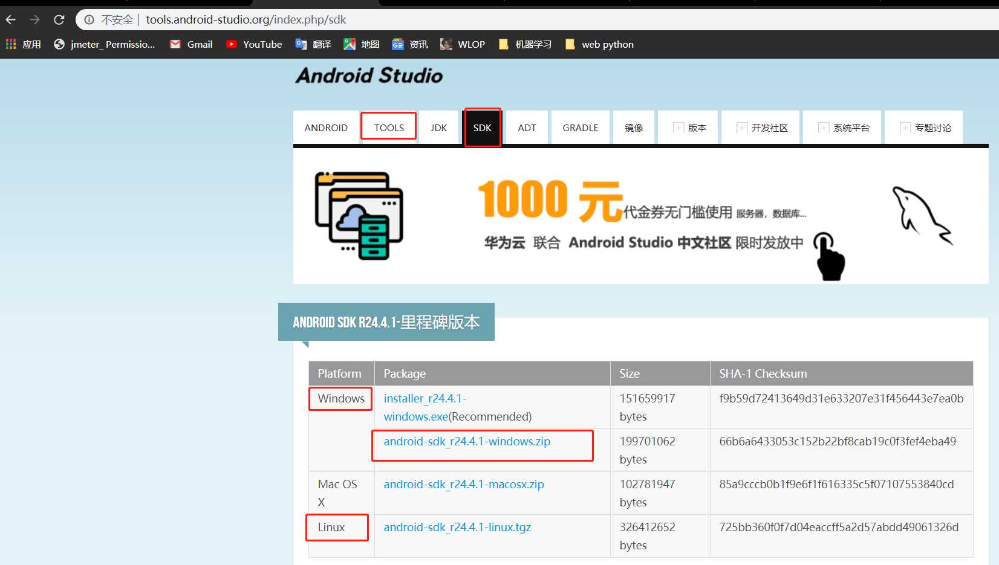Open the 镜像 navigation tab
This screenshot has width=999, height=565.
[634, 128]
